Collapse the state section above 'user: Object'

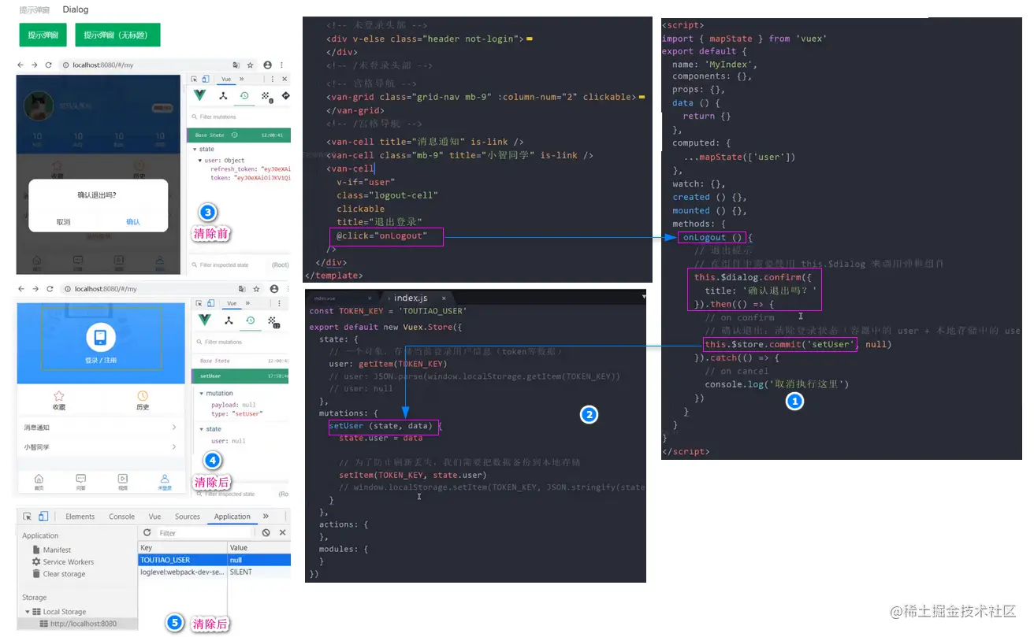point(194,149)
